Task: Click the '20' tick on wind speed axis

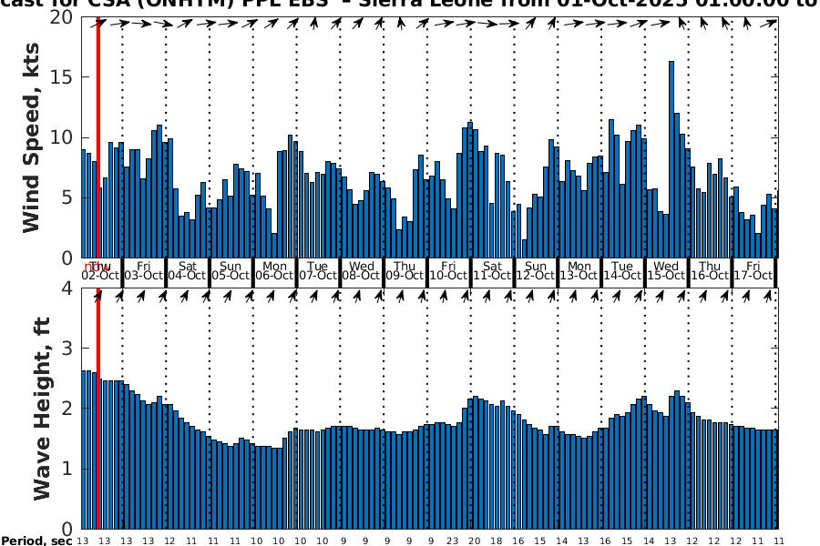Action: [62, 18]
